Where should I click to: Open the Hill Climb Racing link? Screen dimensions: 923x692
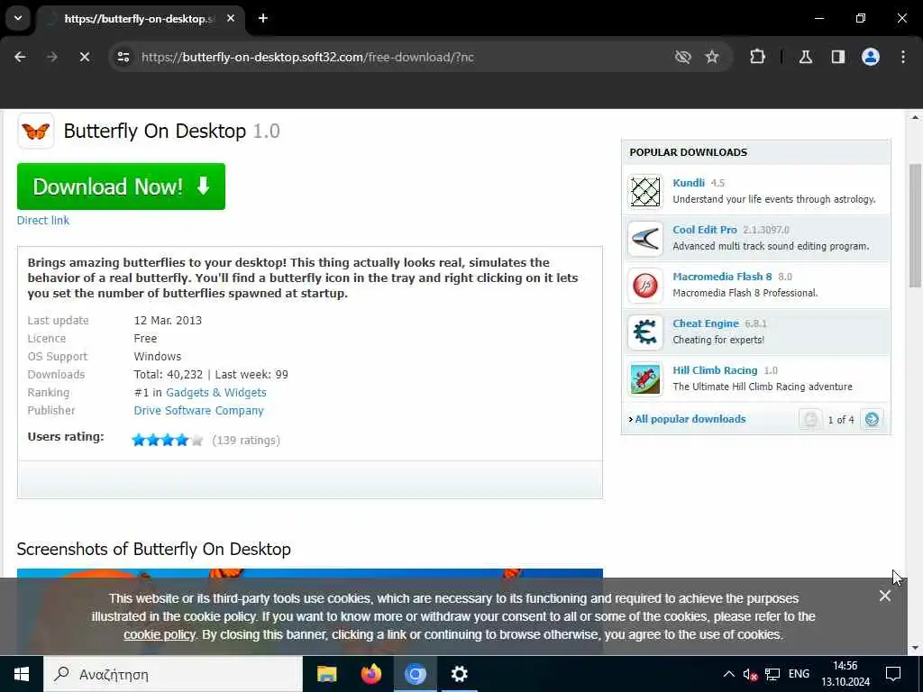click(x=715, y=370)
